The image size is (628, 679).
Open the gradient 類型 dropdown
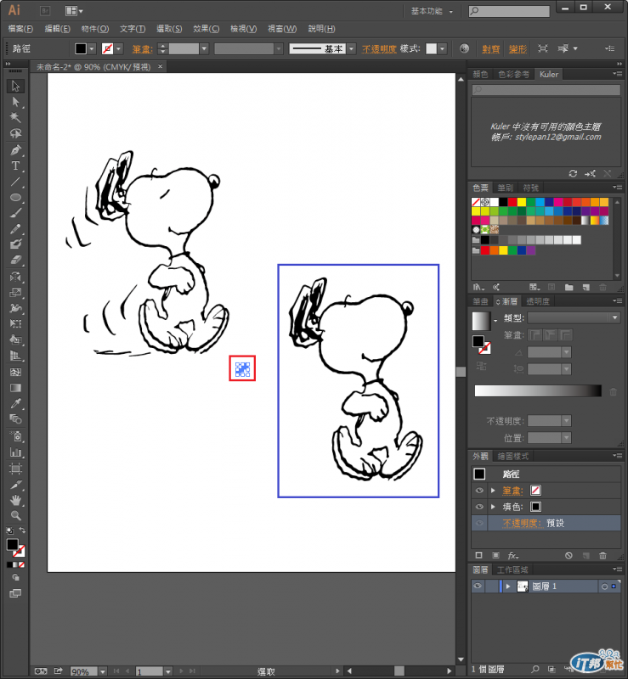tap(614, 317)
